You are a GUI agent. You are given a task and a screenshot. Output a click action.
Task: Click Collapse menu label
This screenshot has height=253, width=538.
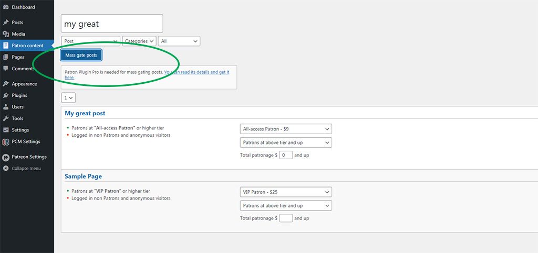[26, 169]
